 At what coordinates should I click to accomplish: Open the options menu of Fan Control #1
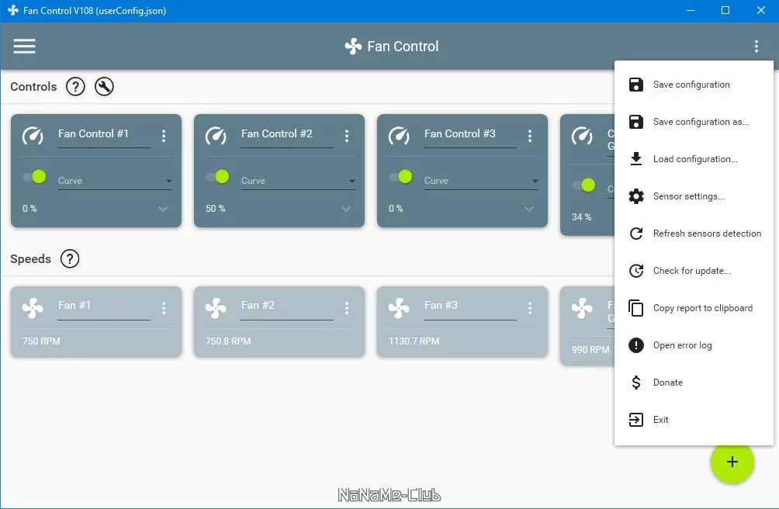[164, 136]
